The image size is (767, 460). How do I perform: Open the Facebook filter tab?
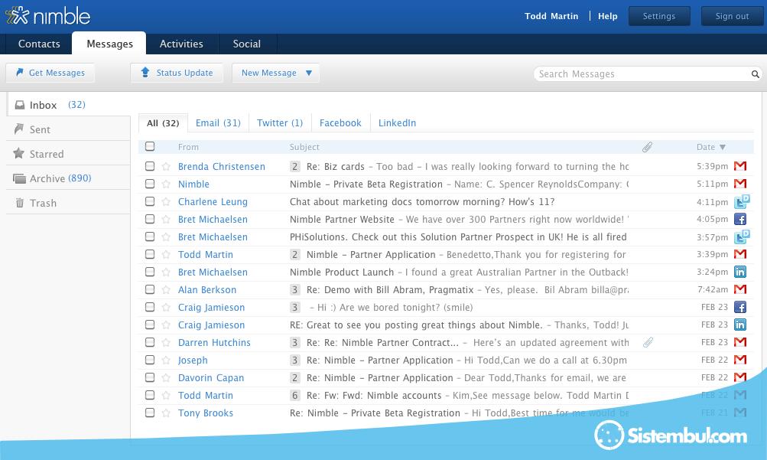coord(340,122)
